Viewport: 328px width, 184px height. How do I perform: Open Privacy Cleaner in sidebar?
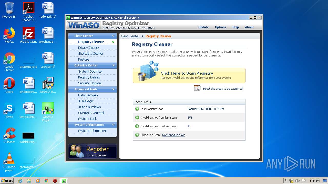(x=92, y=48)
